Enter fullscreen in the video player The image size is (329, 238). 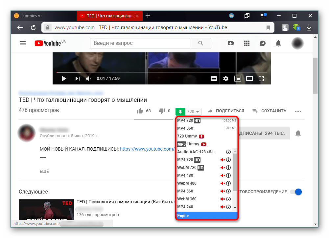(261, 79)
